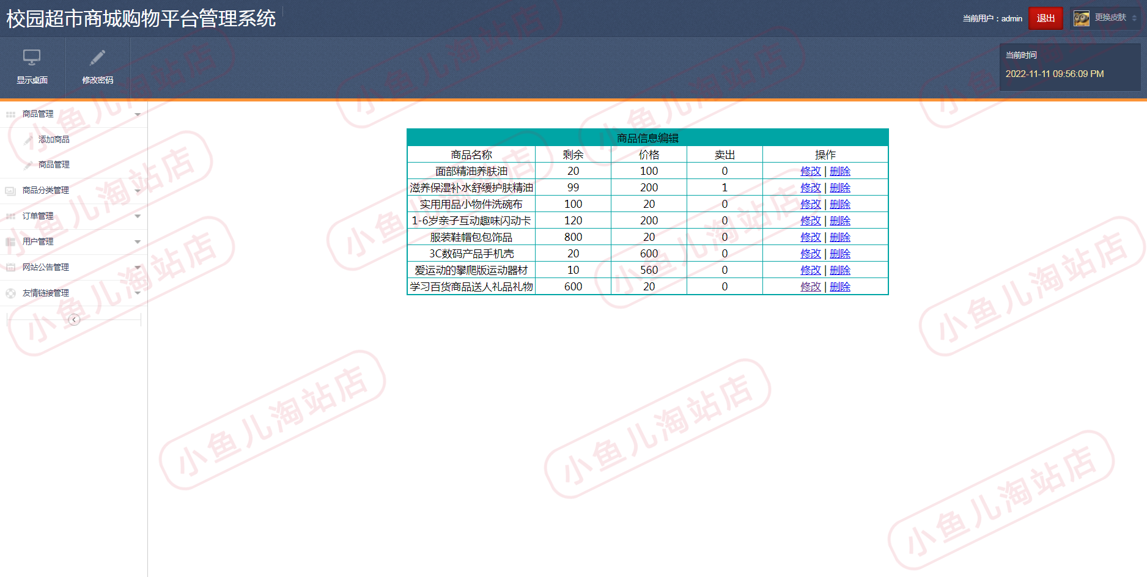This screenshot has width=1147, height=577.
Task: Expand the 用户管理 menu arrow
Action: coord(138,242)
